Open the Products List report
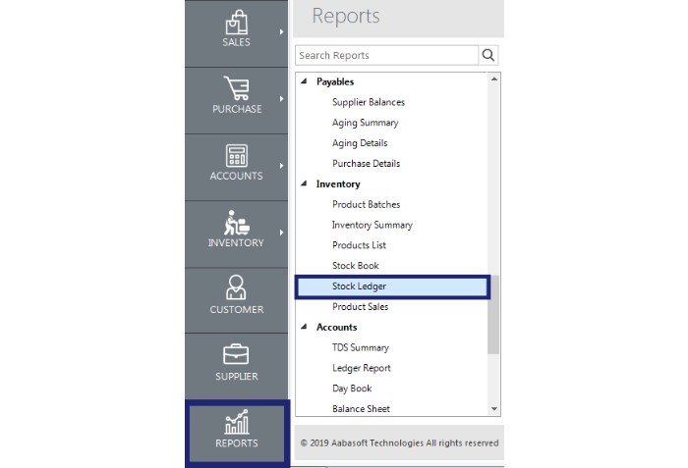Image resolution: width=688 pixels, height=468 pixels. coord(359,245)
